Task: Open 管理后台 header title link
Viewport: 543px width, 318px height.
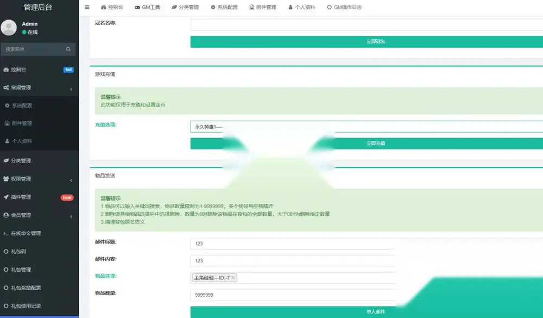Action: click(38, 7)
